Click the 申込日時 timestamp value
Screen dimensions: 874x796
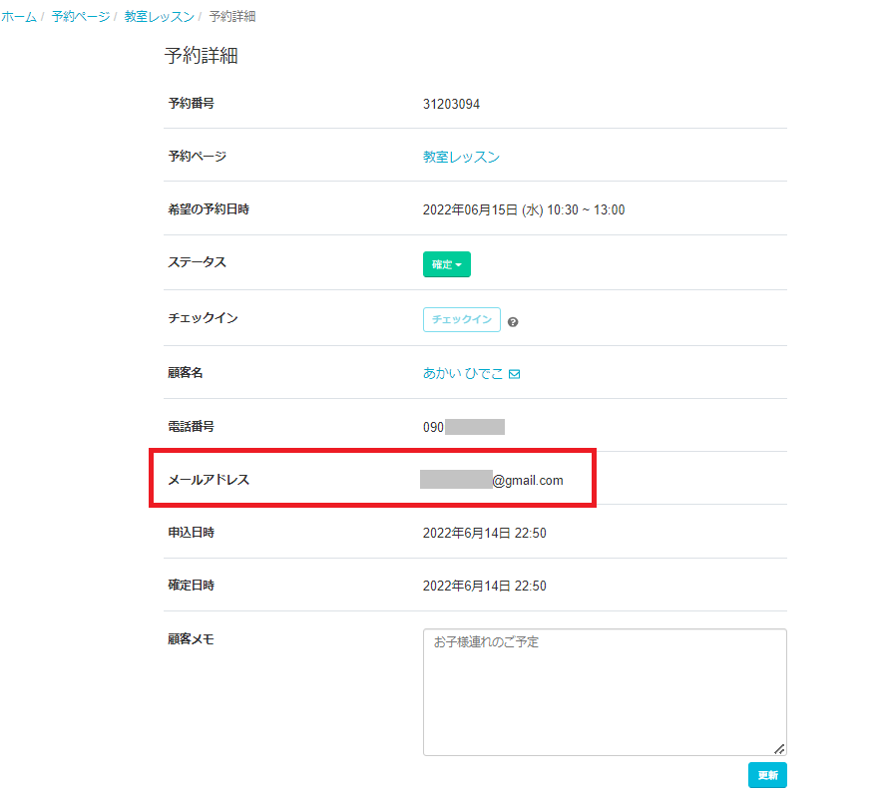pyautogui.click(x=484, y=533)
